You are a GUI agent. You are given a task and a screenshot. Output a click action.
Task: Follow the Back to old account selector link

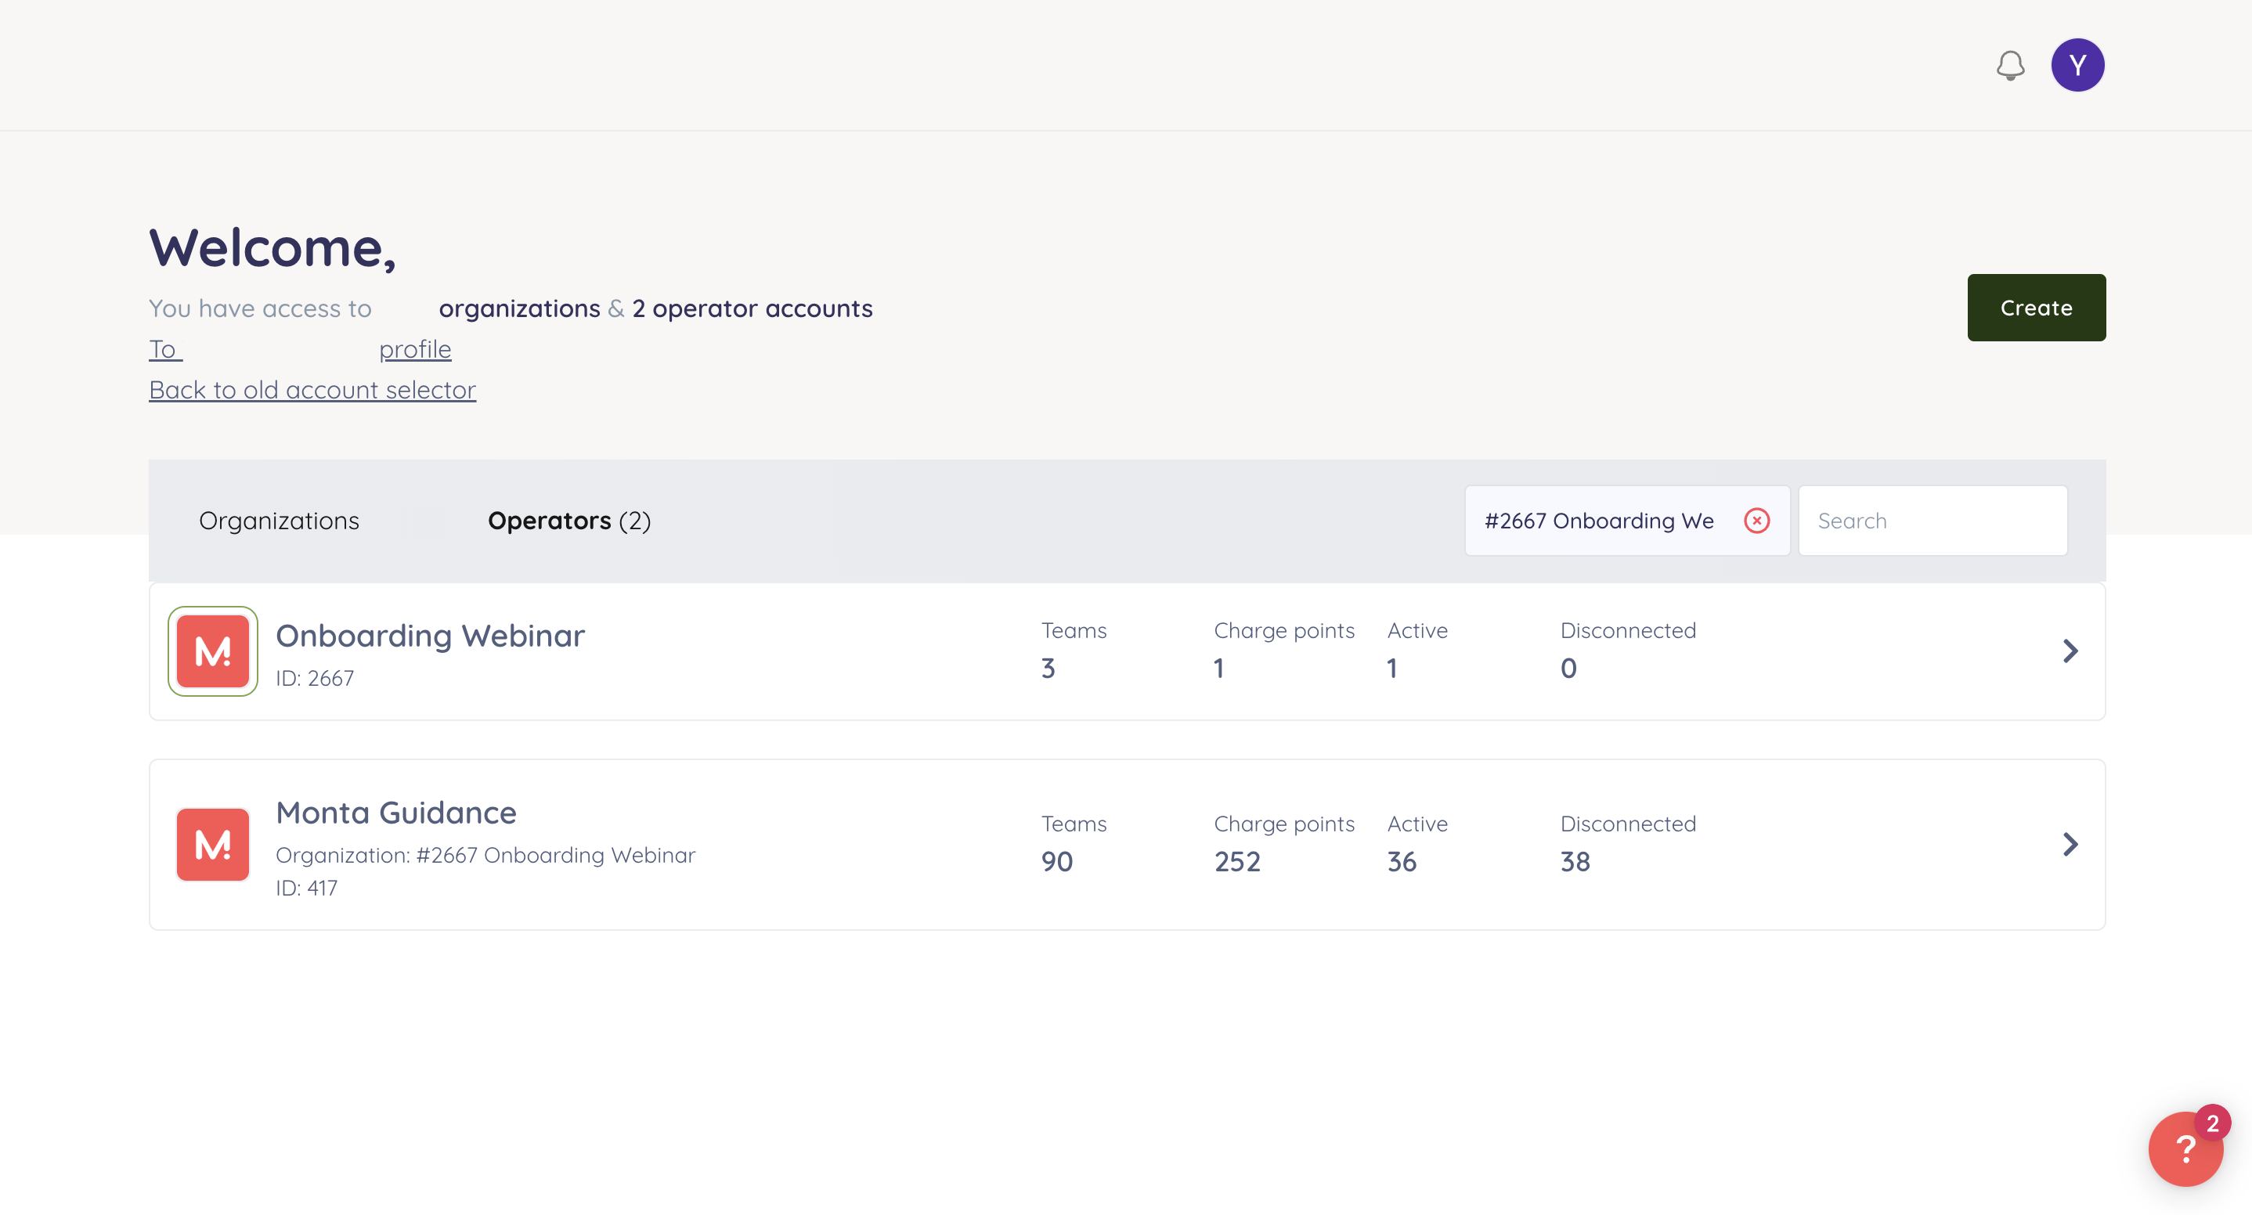coord(312,390)
